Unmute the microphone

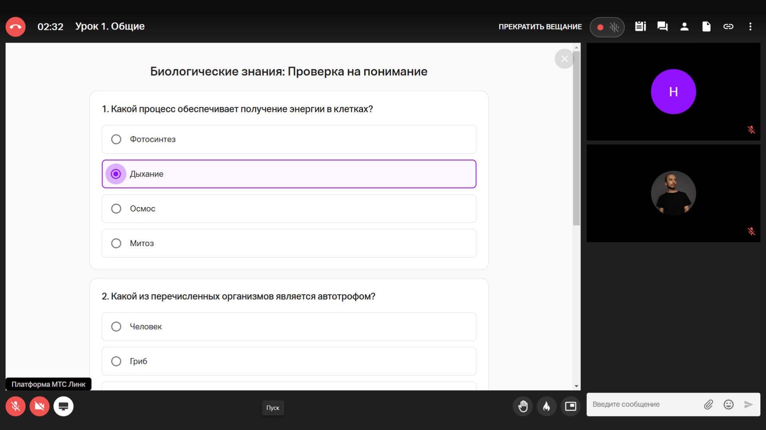click(16, 406)
